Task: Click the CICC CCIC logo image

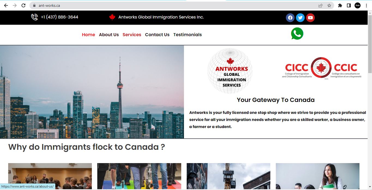Action: click(322, 68)
